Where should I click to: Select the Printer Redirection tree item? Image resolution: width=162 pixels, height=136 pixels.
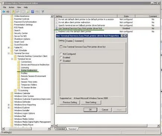[29, 70]
